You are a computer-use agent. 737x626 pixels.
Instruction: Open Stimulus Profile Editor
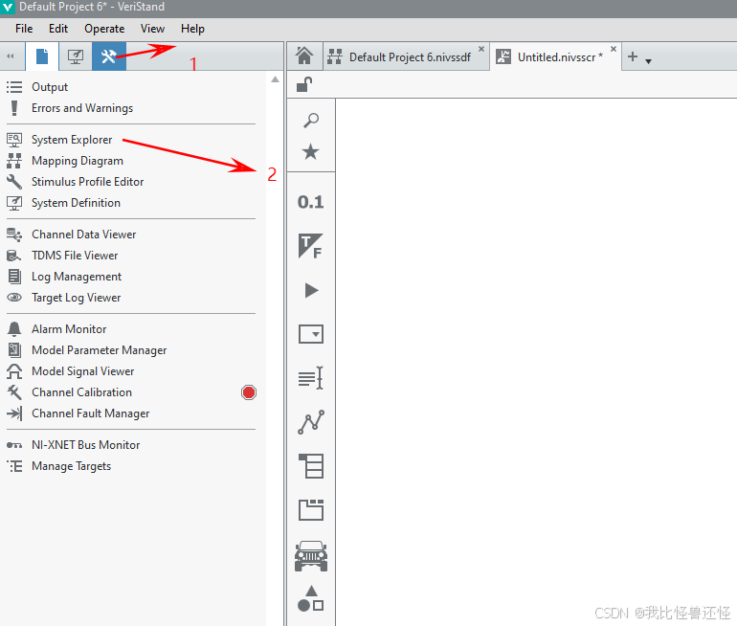coord(87,182)
